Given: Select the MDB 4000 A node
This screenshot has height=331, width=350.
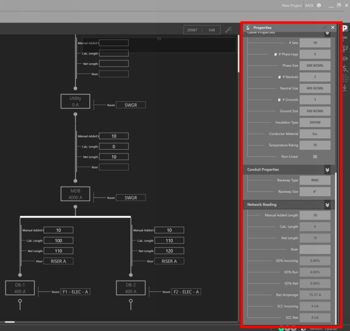Looking at the screenshot, I should point(75,194).
